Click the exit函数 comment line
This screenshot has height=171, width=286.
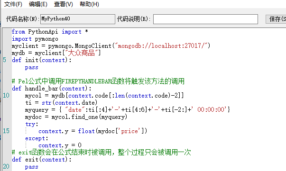click(101, 152)
